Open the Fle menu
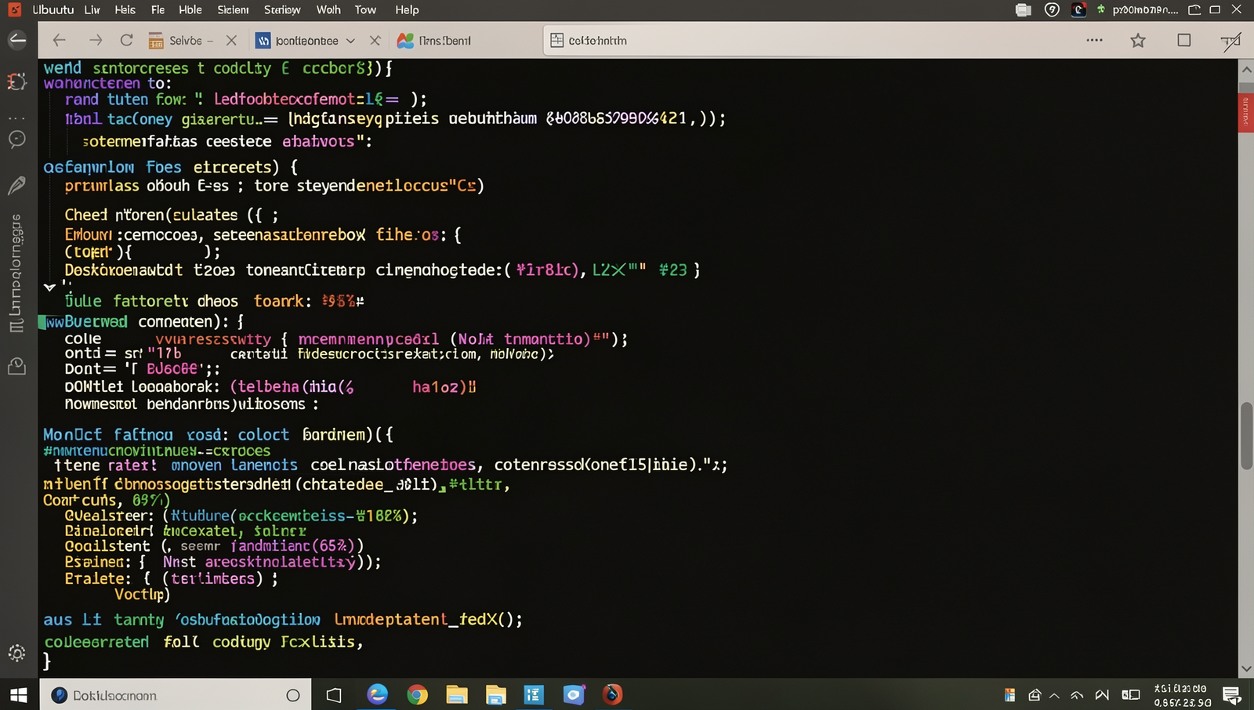 click(x=158, y=9)
